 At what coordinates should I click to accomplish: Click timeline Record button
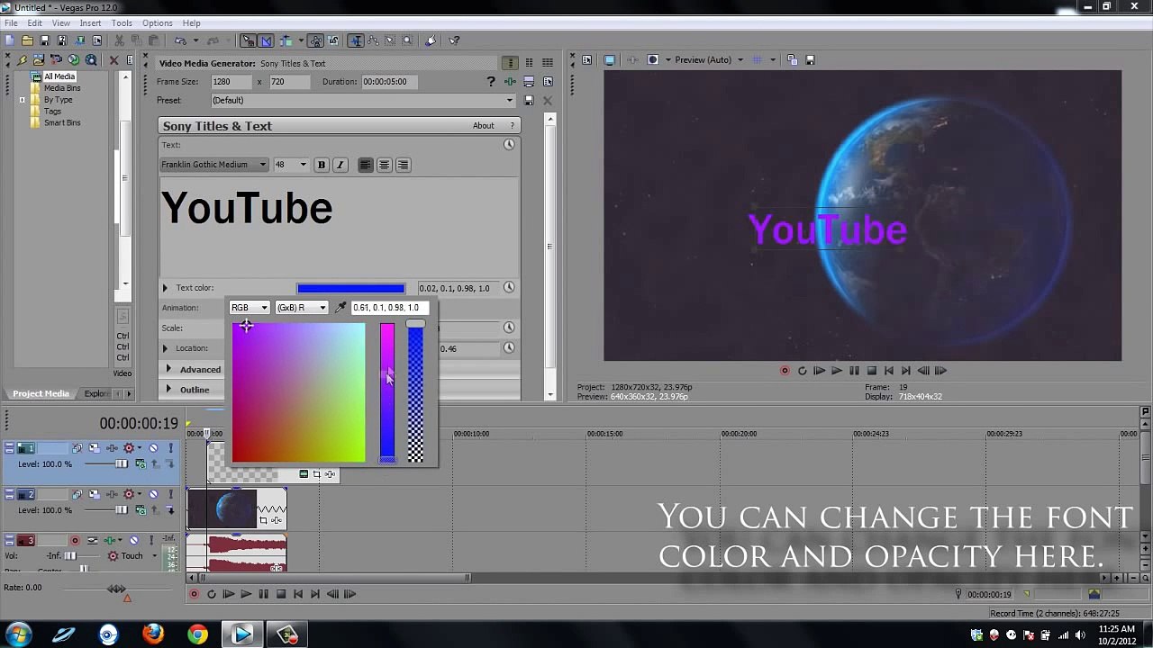pos(194,594)
